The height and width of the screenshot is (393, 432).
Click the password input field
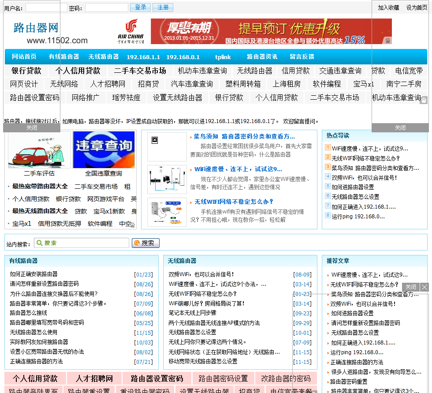point(107,7)
